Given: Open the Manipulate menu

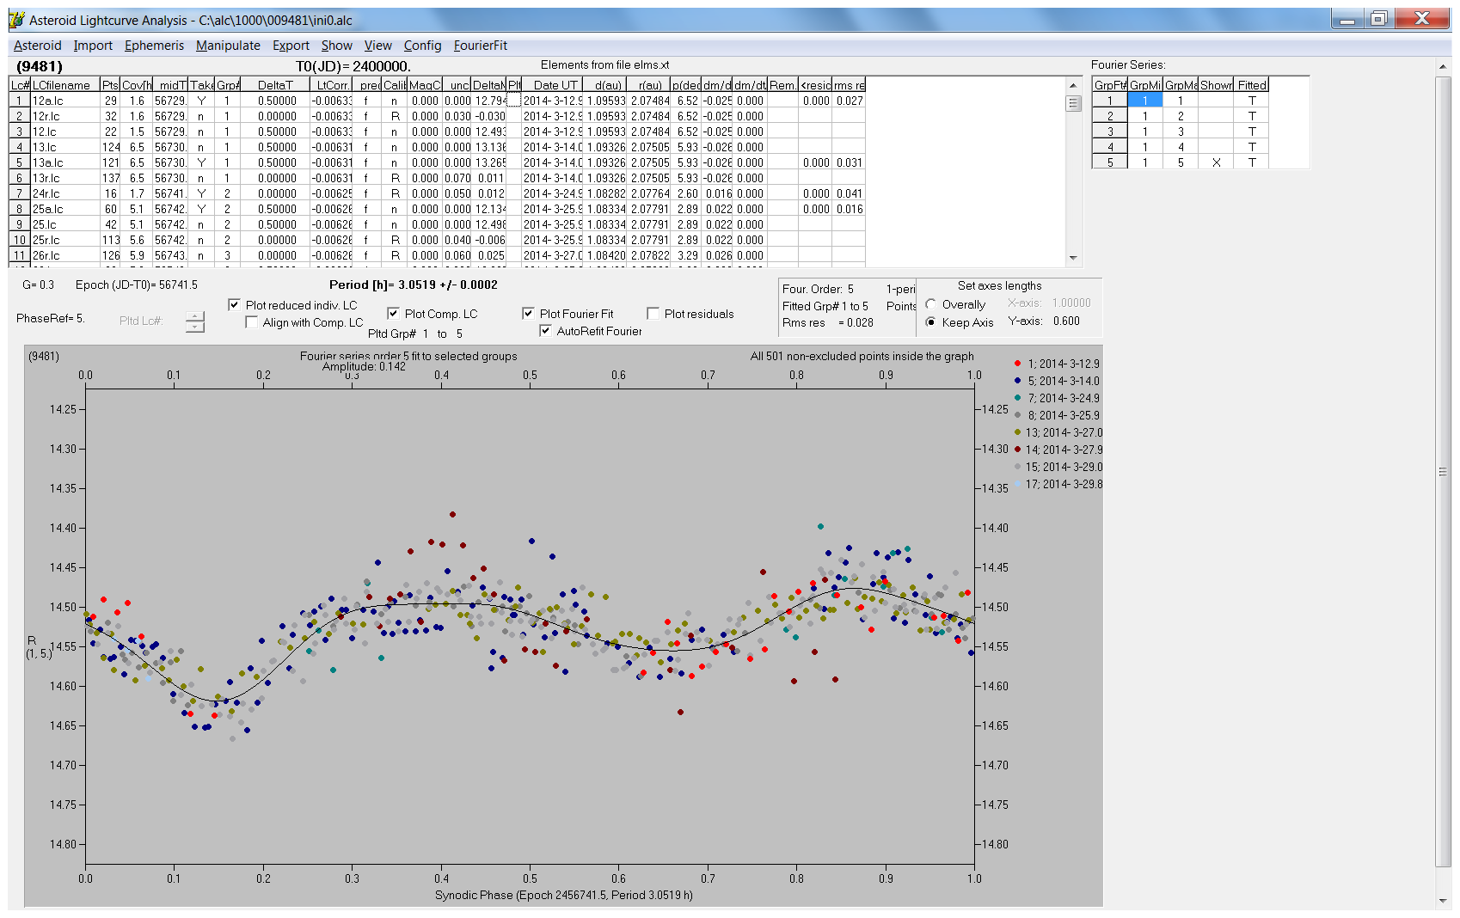Looking at the screenshot, I should pyautogui.click(x=228, y=46).
